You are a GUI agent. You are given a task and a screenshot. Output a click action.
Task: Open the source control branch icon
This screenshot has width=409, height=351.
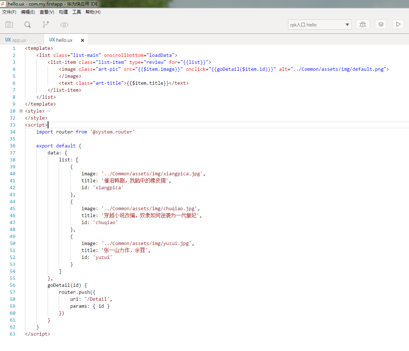(x=45, y=25)
